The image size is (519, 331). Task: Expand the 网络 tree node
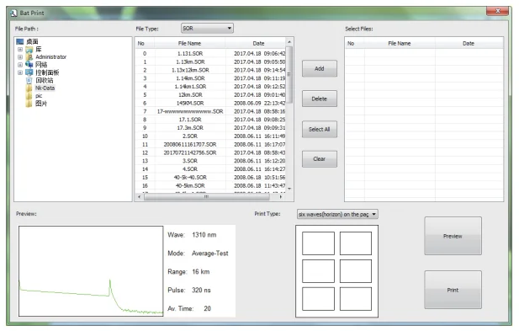(20, 65)
